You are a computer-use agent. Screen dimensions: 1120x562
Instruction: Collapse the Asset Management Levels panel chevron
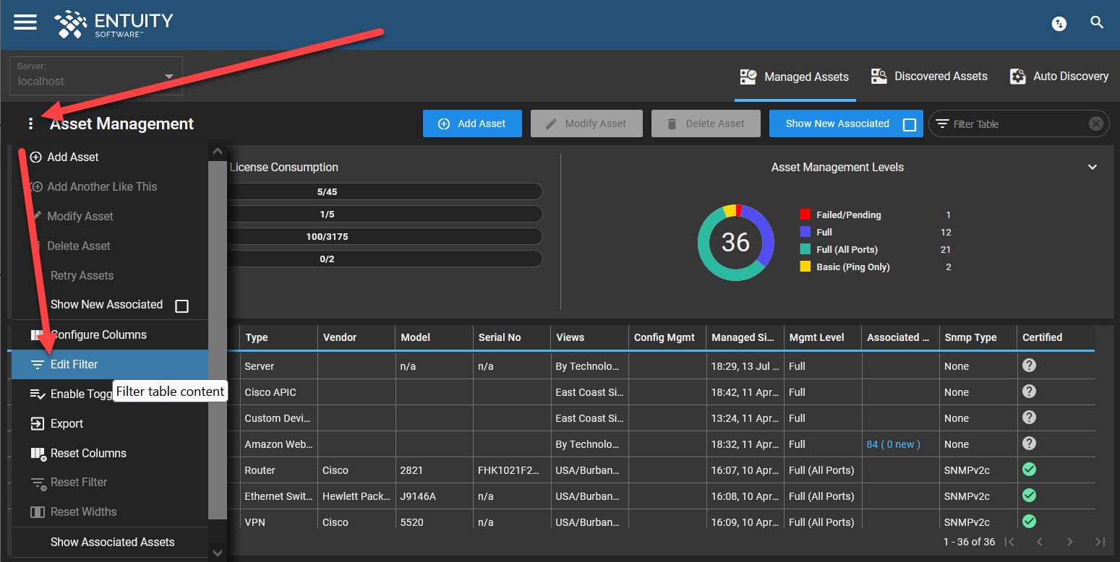tap(1093, 167)
